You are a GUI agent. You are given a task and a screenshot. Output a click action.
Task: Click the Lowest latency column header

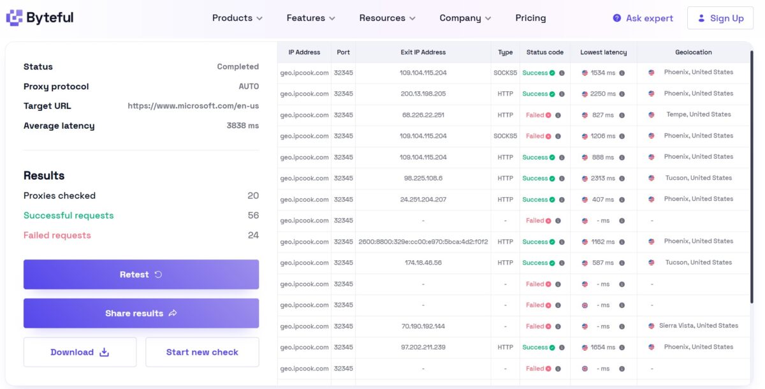(604, 52)
